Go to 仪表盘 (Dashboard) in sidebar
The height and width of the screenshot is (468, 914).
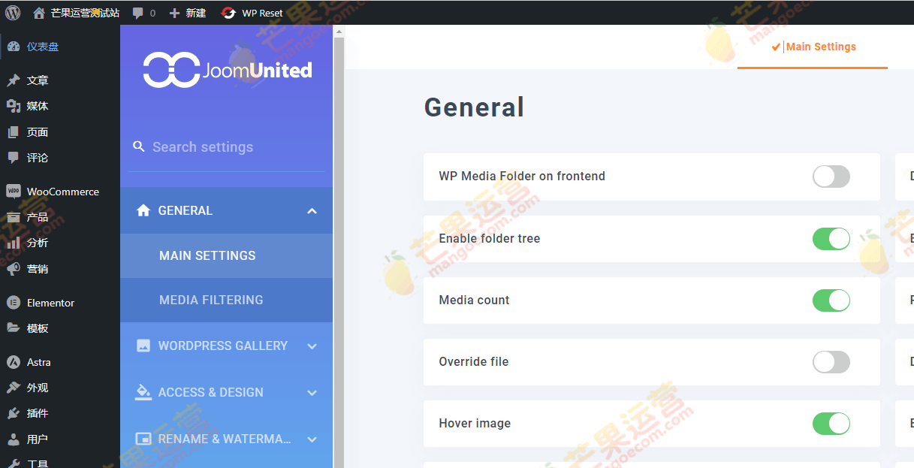pyautogui.click(x=42, y=47)
